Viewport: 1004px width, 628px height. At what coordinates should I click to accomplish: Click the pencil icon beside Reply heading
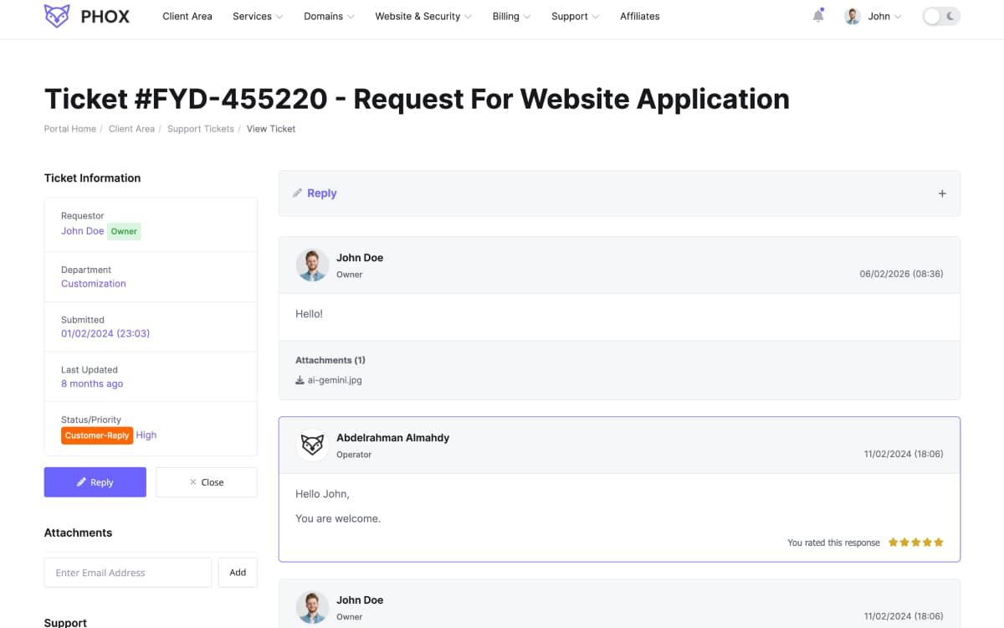click(x=297, y=193)
